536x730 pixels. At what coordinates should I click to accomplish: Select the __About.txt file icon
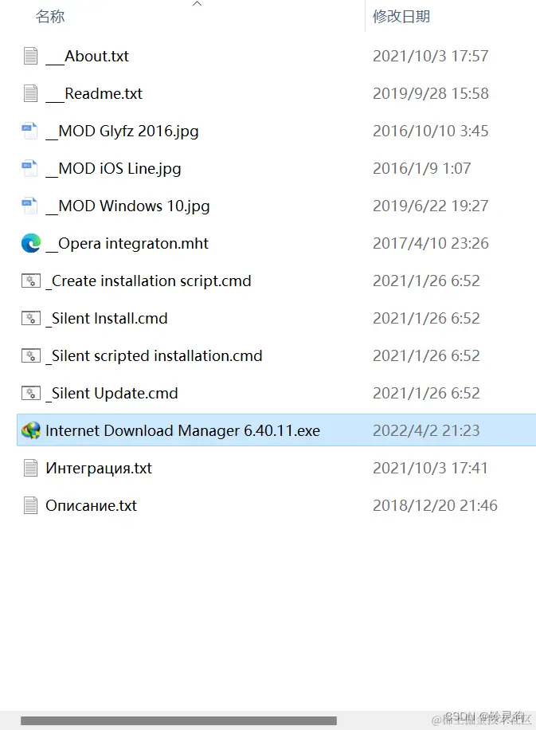point(31,56)
